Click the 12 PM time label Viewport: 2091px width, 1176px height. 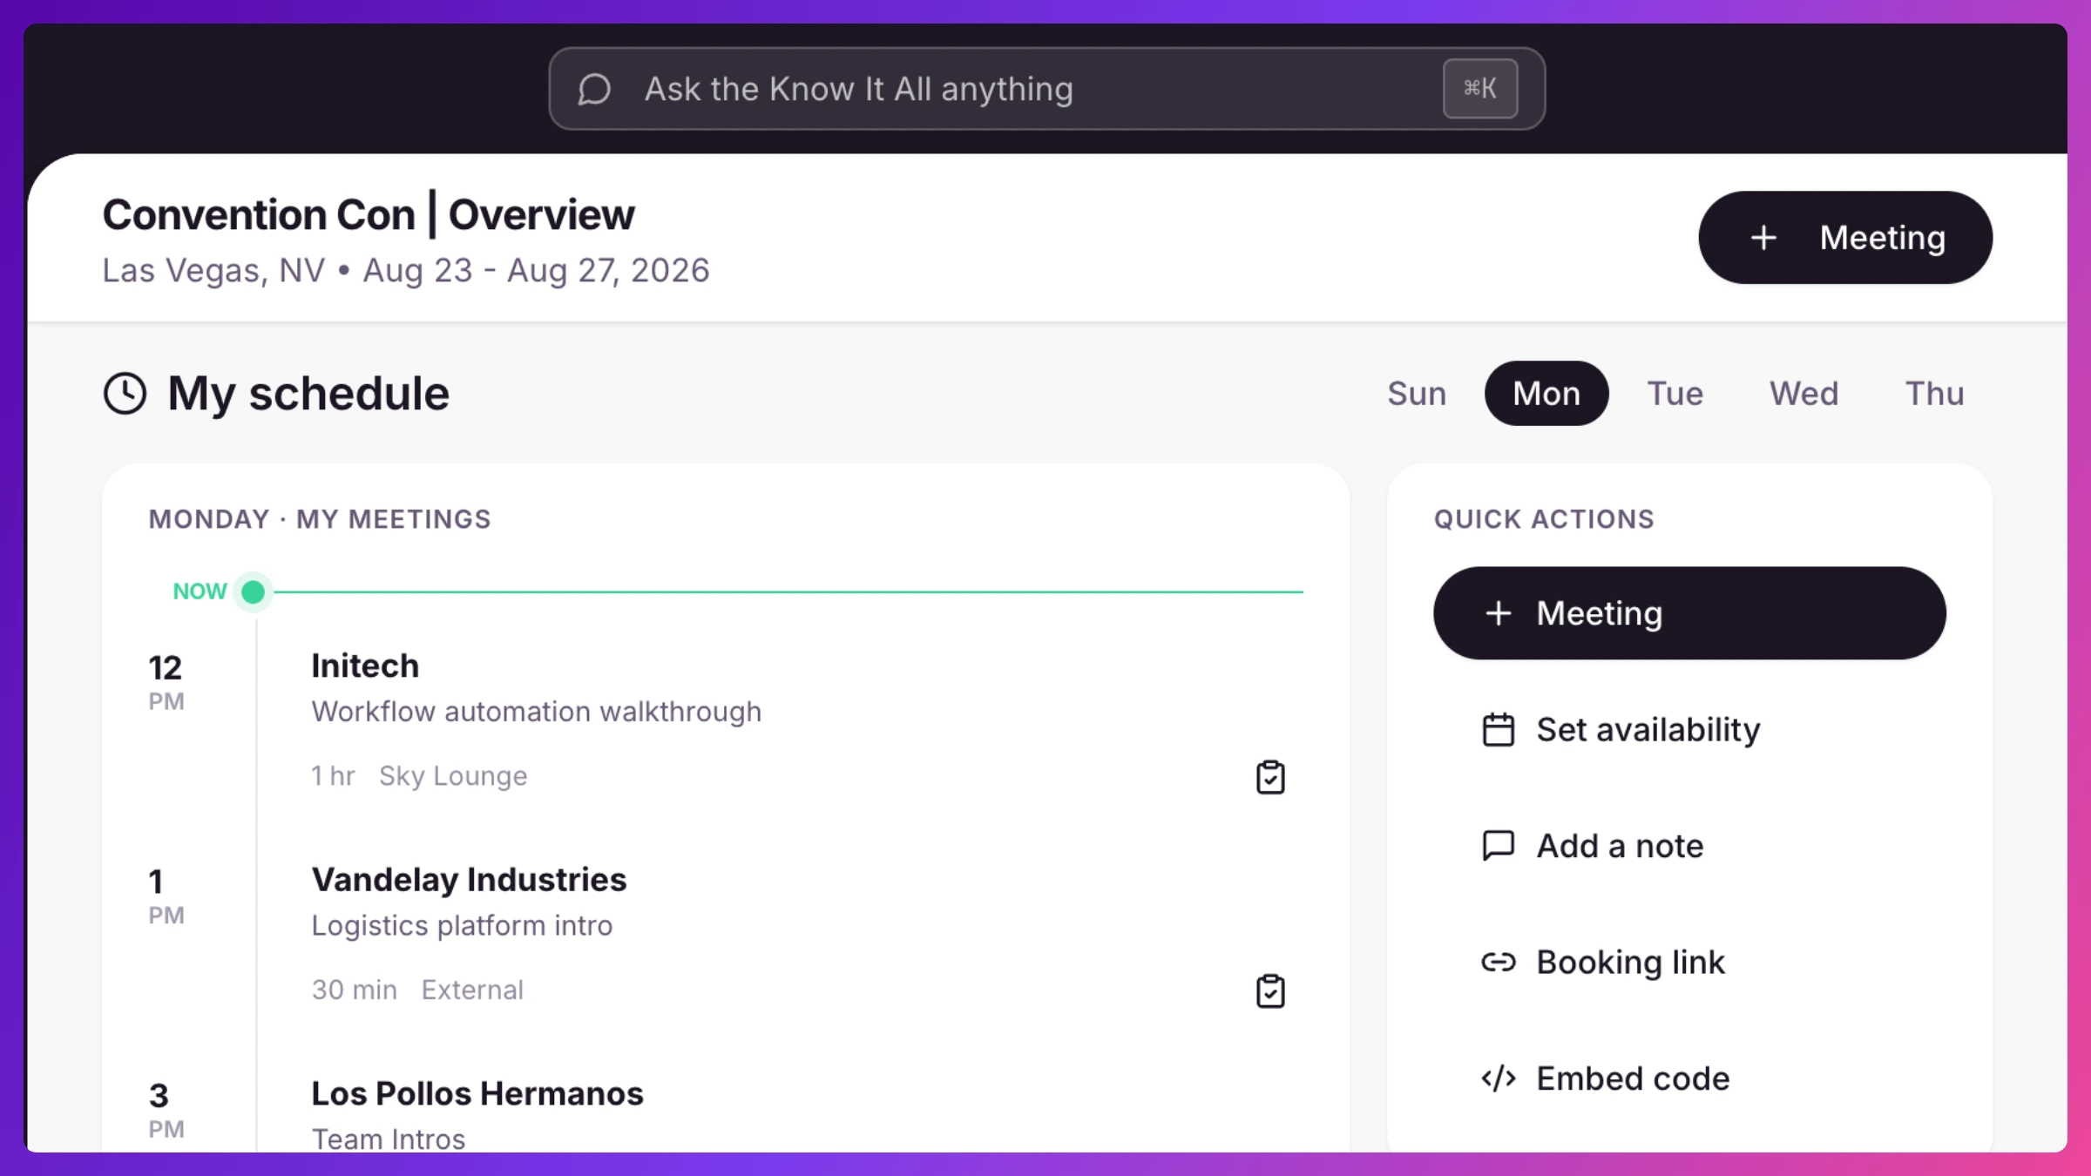coord(166,682)
